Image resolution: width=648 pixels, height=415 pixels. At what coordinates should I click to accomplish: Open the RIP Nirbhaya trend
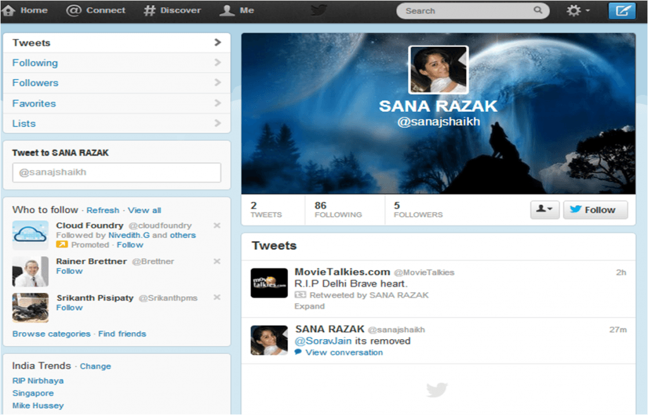[38, 381]
